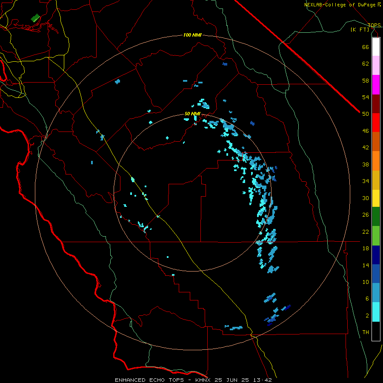Click the black TH legend swatch
Viewport: 383px width, 383px height.
click(x=376, y=331)
